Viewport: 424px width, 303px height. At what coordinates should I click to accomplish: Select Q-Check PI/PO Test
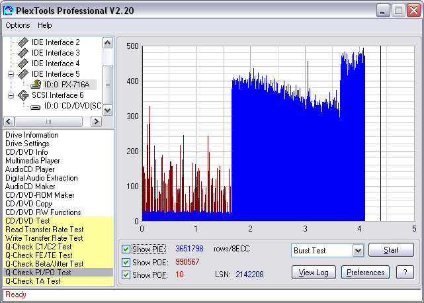coord(58,273)
